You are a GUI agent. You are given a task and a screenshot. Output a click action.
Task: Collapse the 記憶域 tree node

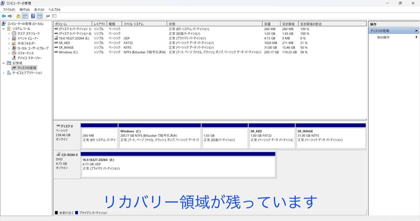click(x=3, y=63)
